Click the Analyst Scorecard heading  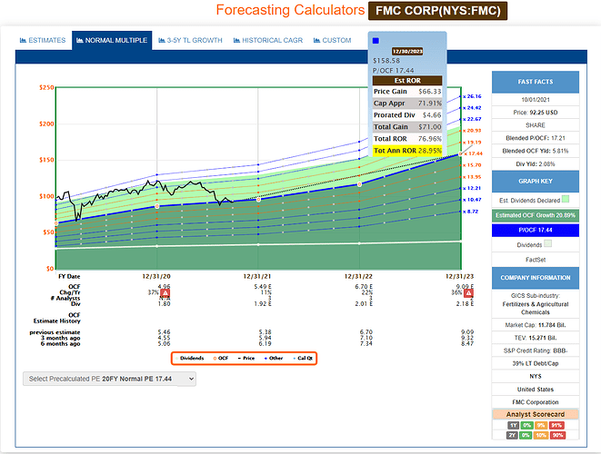(x=535, y=414)
